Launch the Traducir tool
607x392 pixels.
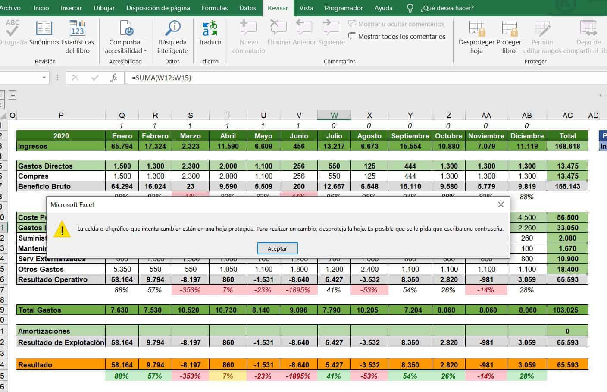click(210, 32)
